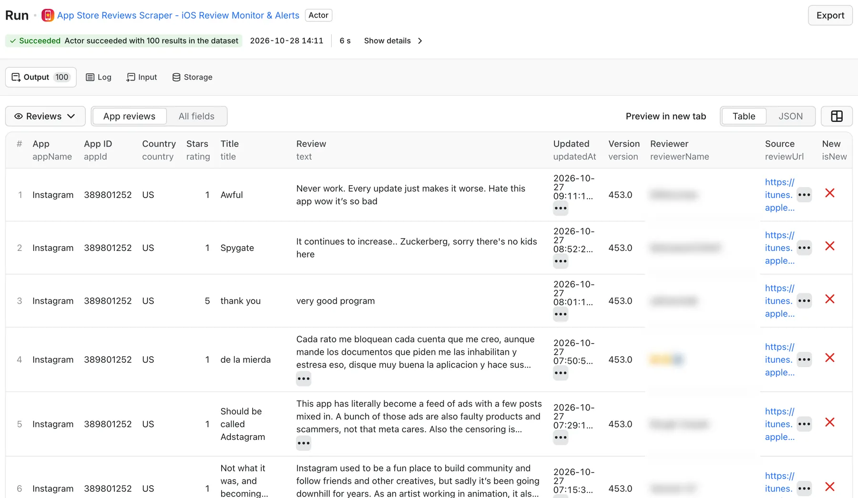
Task: Expand source URL in thank you row
Action: point(804,301)
